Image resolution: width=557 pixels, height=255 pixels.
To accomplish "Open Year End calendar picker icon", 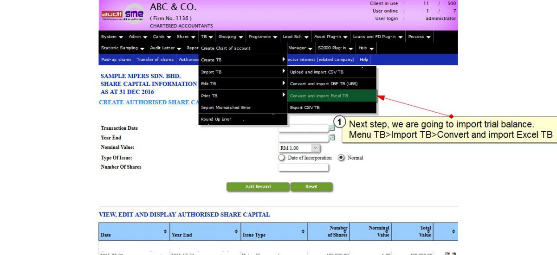I will pos(331,138).
